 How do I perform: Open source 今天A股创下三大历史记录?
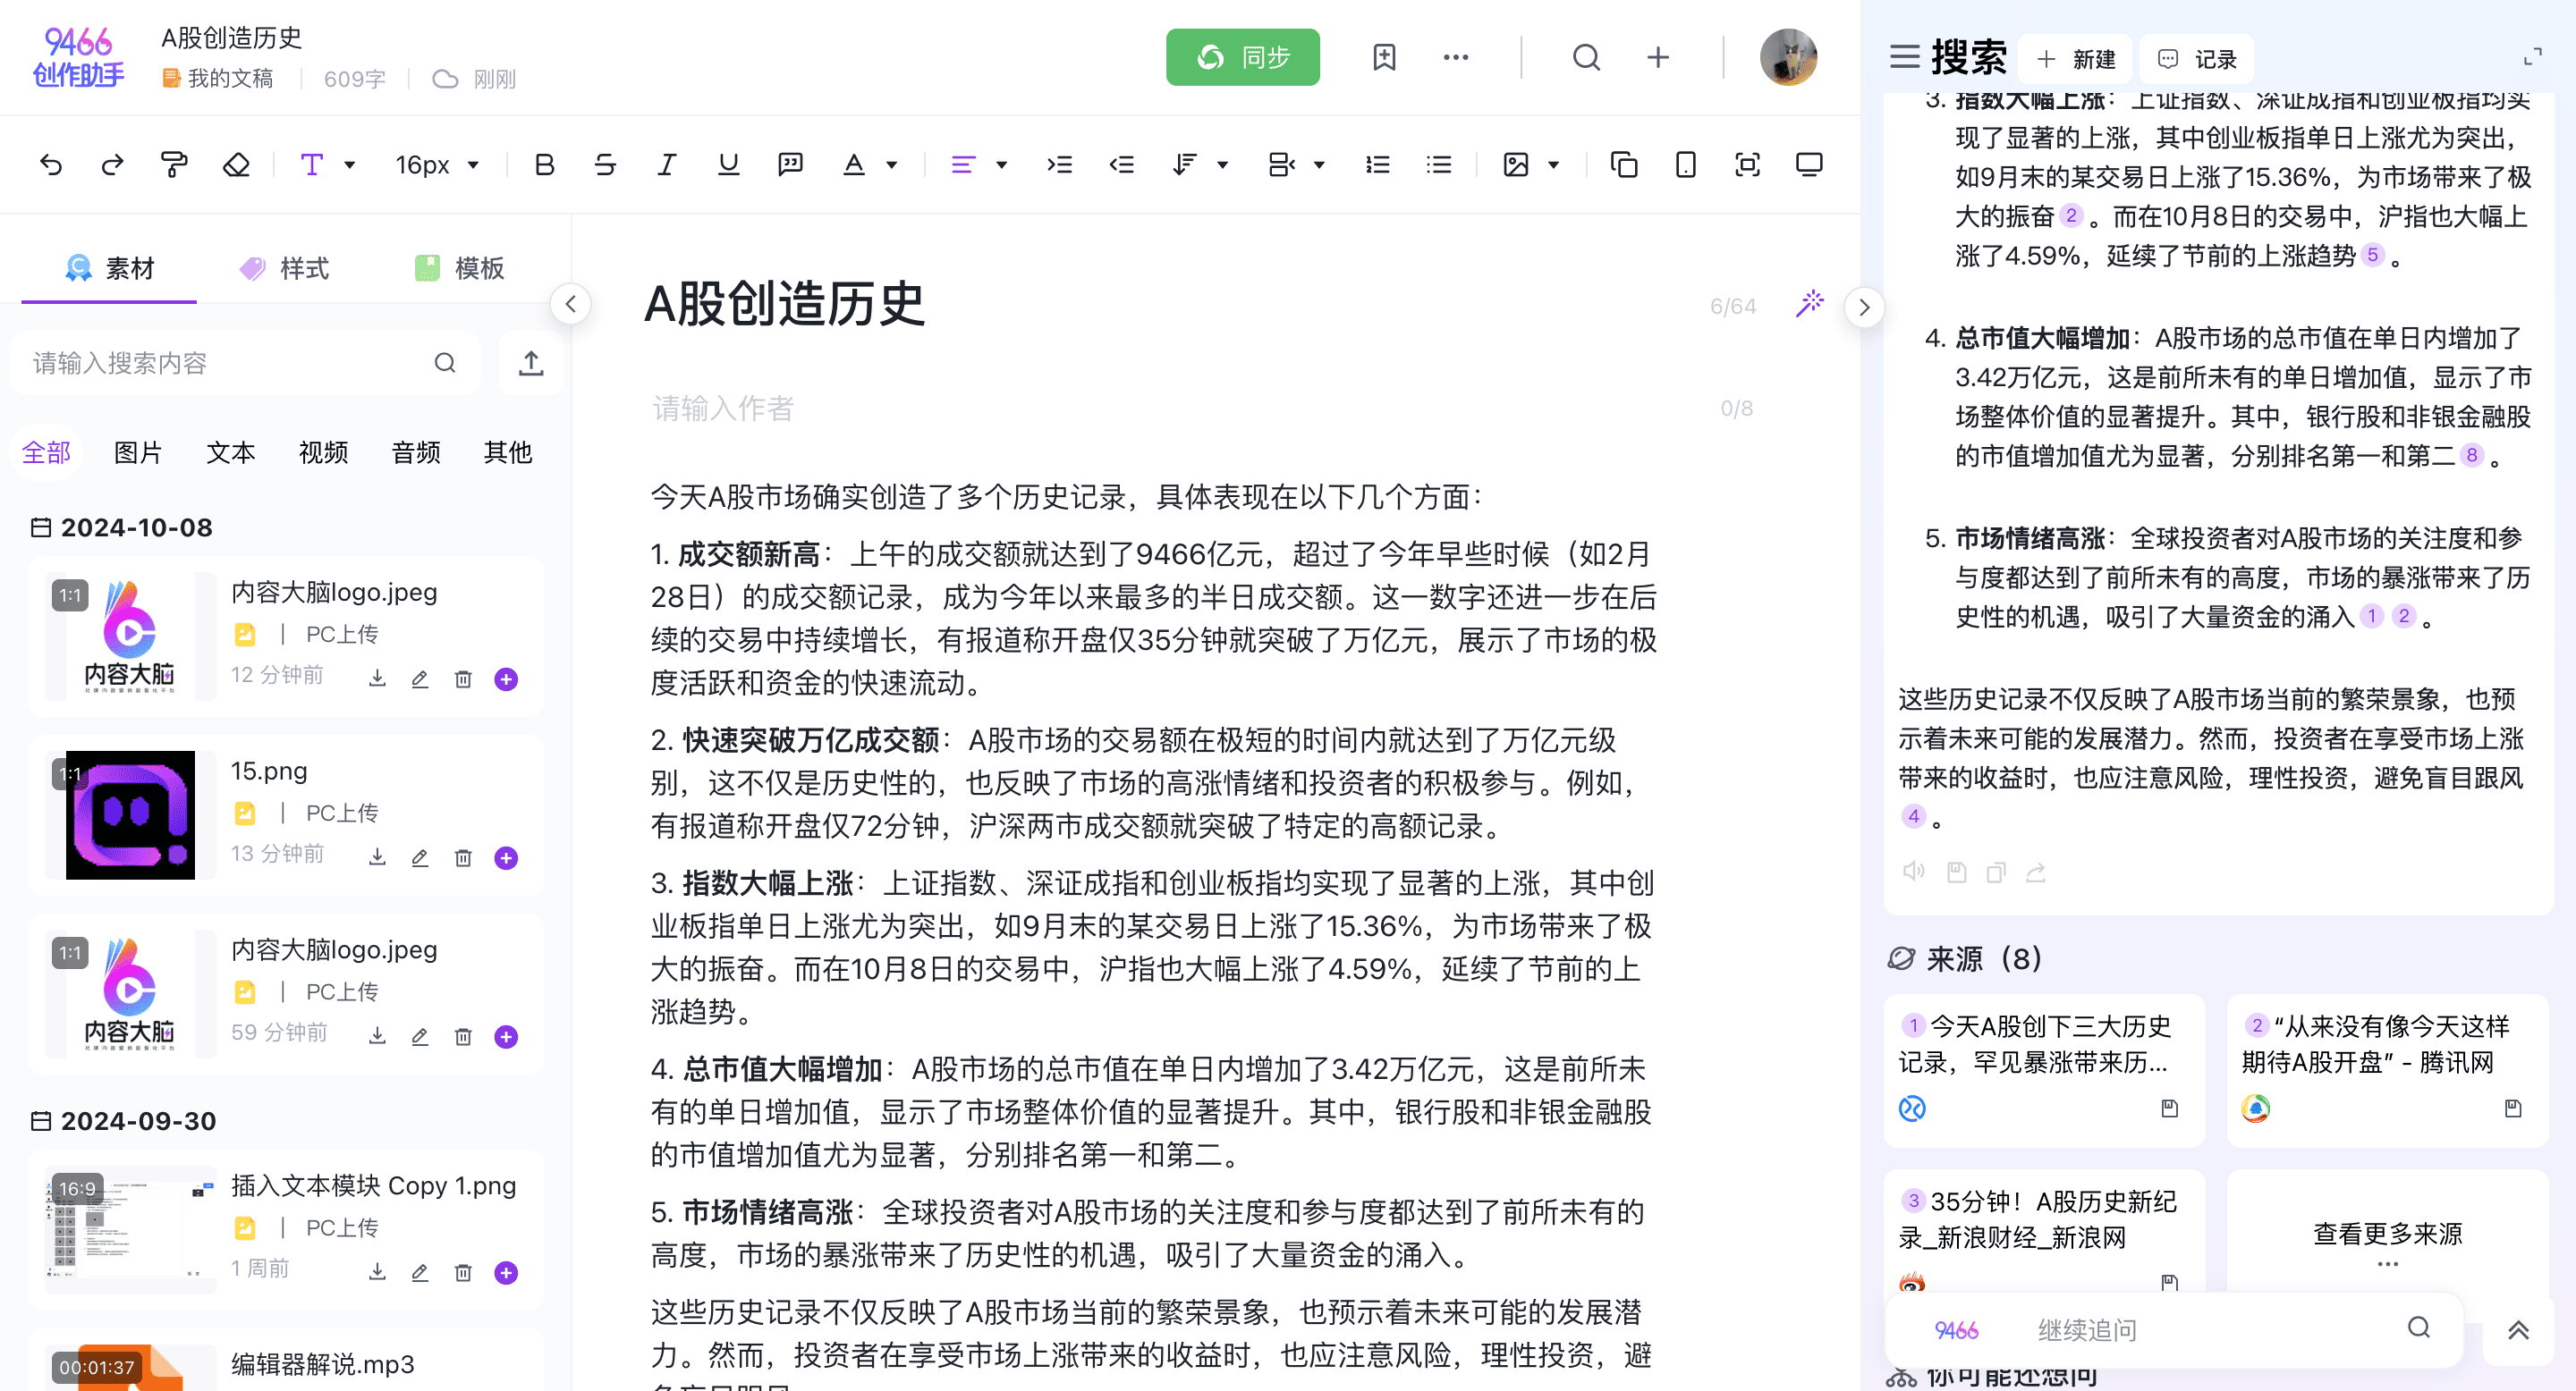tap(2044, 1068)
